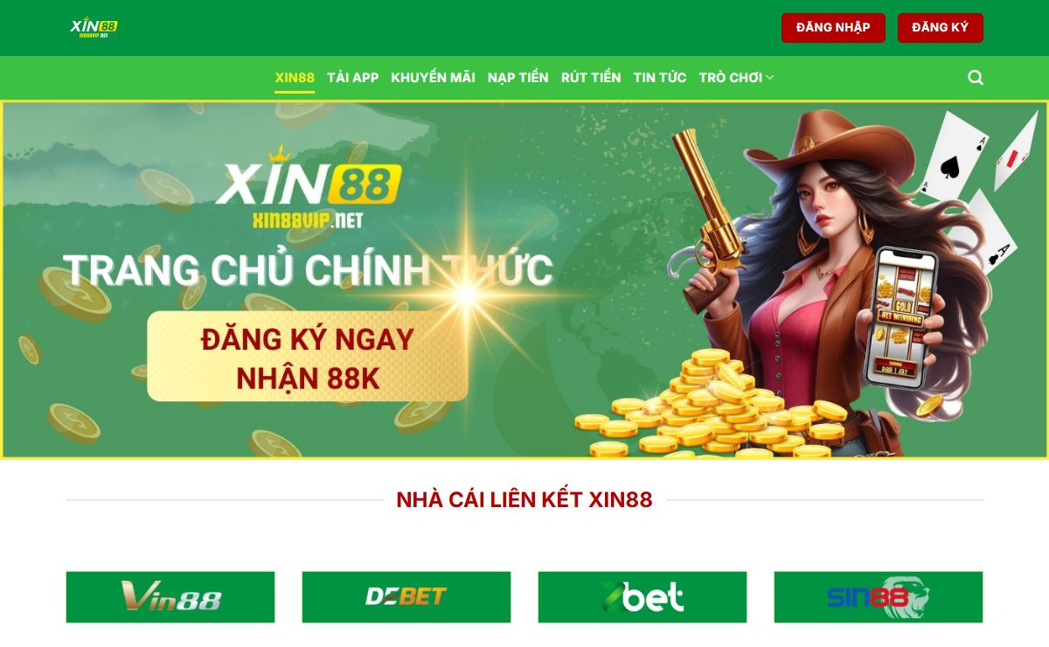Click the NHÀ CÁI LIÊN KẾT XIN88 heading
The height and width of the screenshot is (647, 1049).
pyautogui.click(x=524, y=500)
